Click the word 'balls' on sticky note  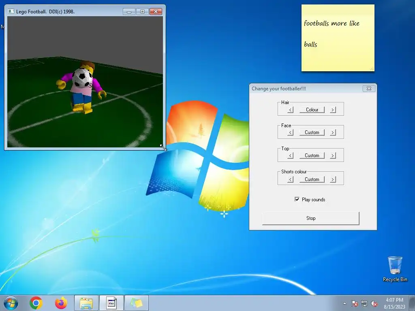point(310,44)
